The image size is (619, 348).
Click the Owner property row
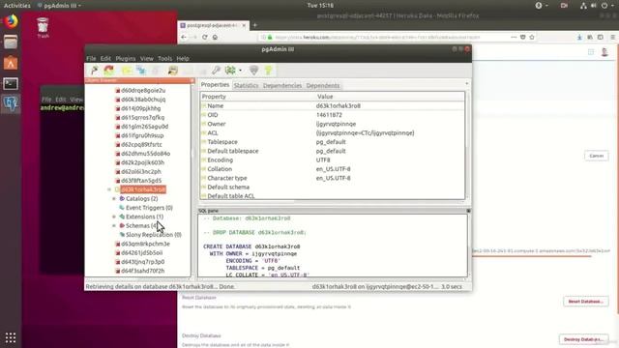(333, 124)
